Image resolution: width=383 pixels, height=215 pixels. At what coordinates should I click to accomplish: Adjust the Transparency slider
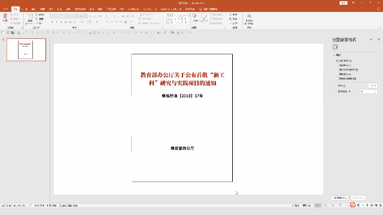349,91
